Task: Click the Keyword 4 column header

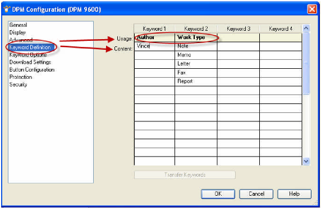Action: point(281,29)
